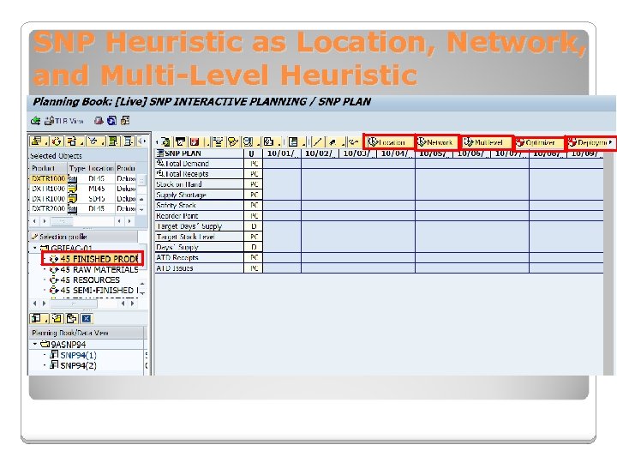The image size is (617, 463).
Task: Click the red book icon beside TLB View
Action: tap(99, 121)
